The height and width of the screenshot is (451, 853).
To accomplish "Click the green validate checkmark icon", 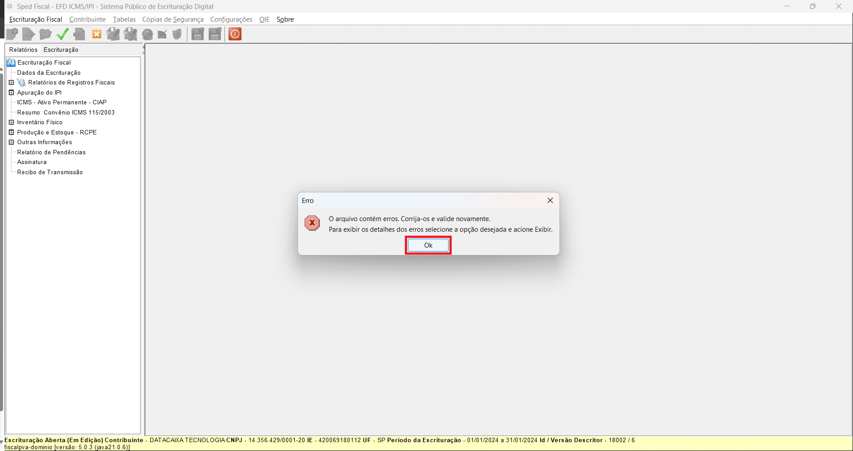I will [62, 34].
